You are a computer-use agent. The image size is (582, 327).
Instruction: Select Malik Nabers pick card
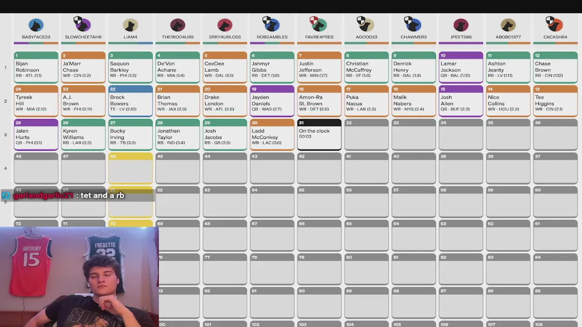(x=414, y=101)
